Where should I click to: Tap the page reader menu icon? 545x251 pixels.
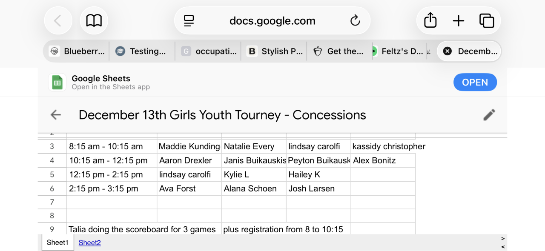pos(189,20)
